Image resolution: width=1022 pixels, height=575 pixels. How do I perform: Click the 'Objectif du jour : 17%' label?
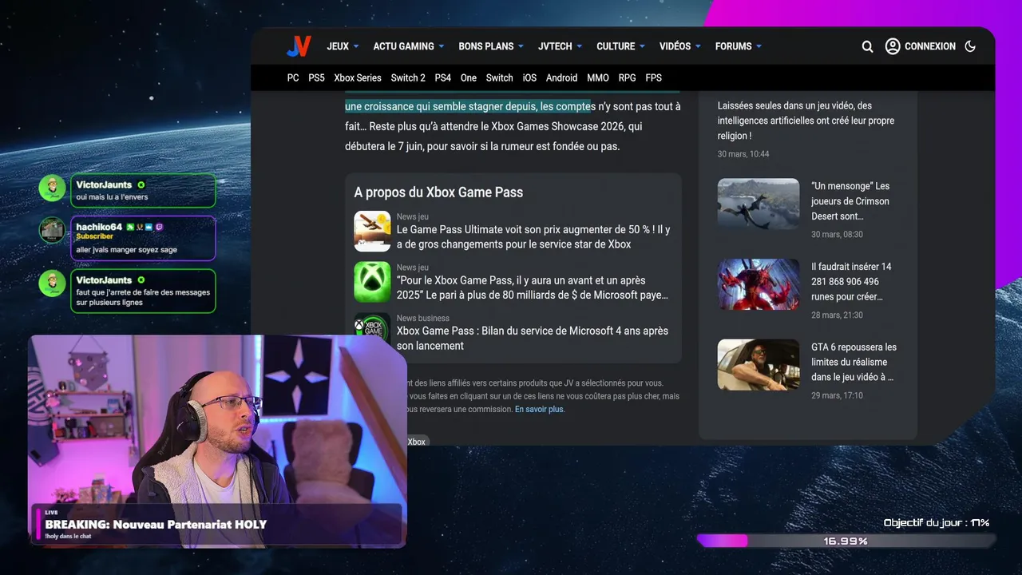[x=937, y=523]
